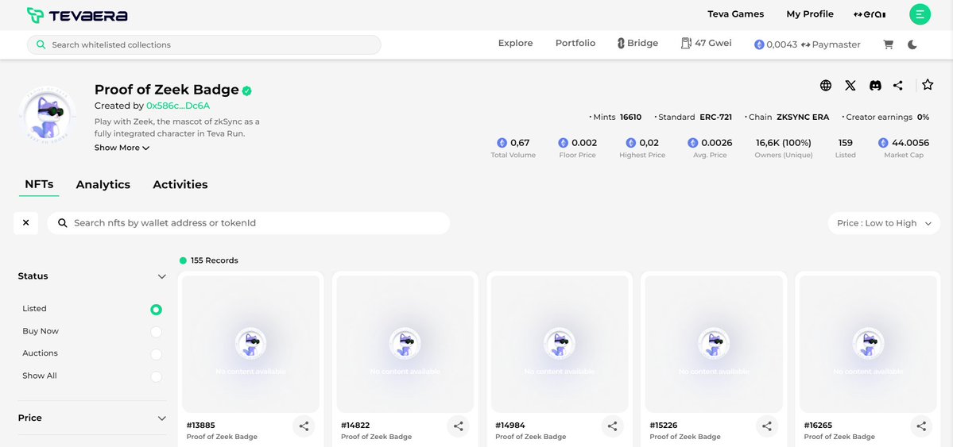The width and height of the screenshot is (953, 447).
Task: Collapse the Status filter section
Action: pyautogui.click(x=161, y=276)
